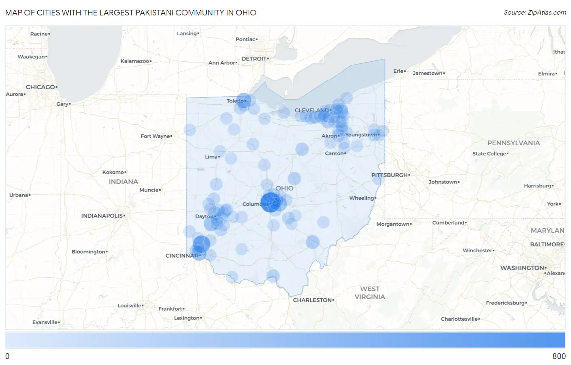
Task: Click the Akron city label
Action: 329,136
